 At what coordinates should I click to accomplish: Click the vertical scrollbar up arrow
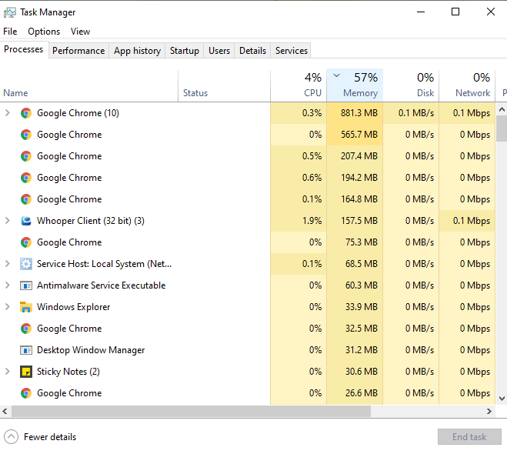click(x=502, y=109)
